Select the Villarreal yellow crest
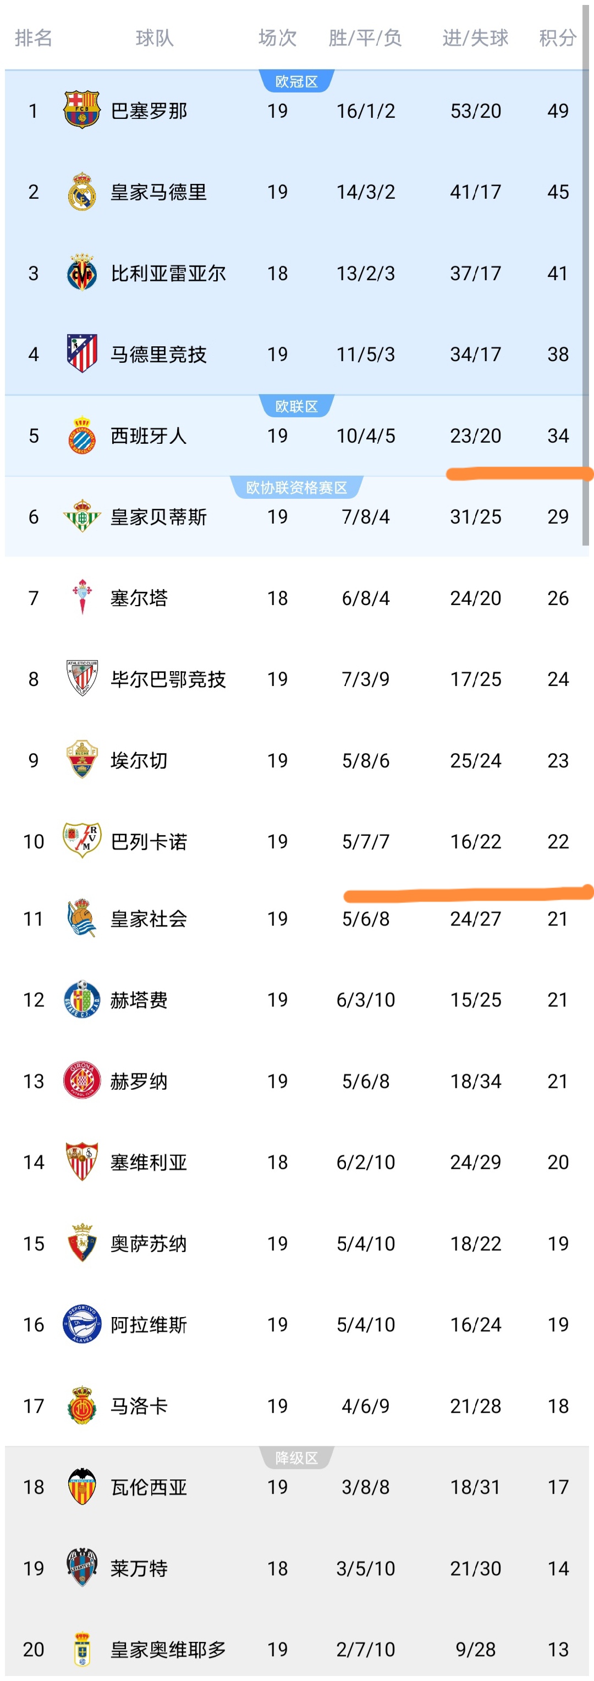594x1681 pixels. [x=81, y=273]
